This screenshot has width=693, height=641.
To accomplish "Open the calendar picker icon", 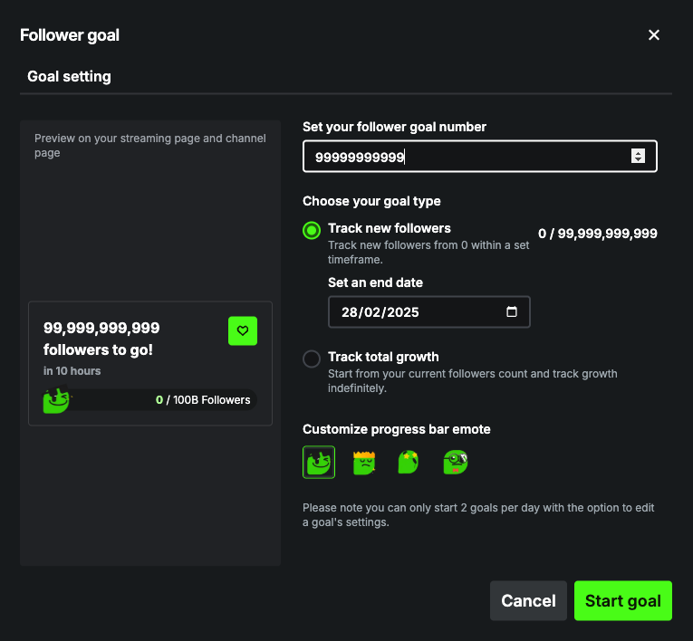I will click(511, 311).
